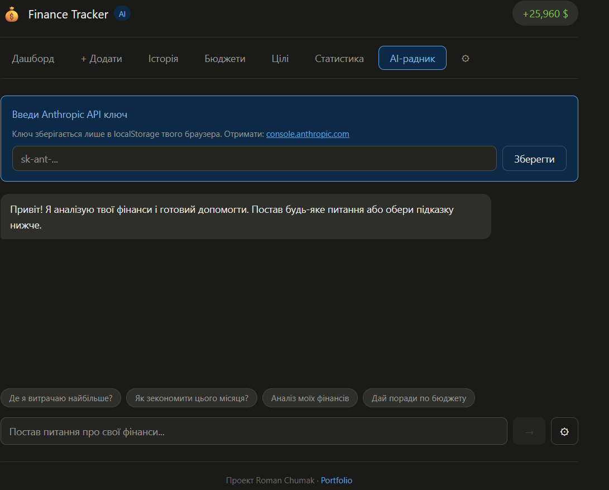
Task: Click the AI badge next to Finance Tracker
Action: pyautogui.click(x=122, y=14)
